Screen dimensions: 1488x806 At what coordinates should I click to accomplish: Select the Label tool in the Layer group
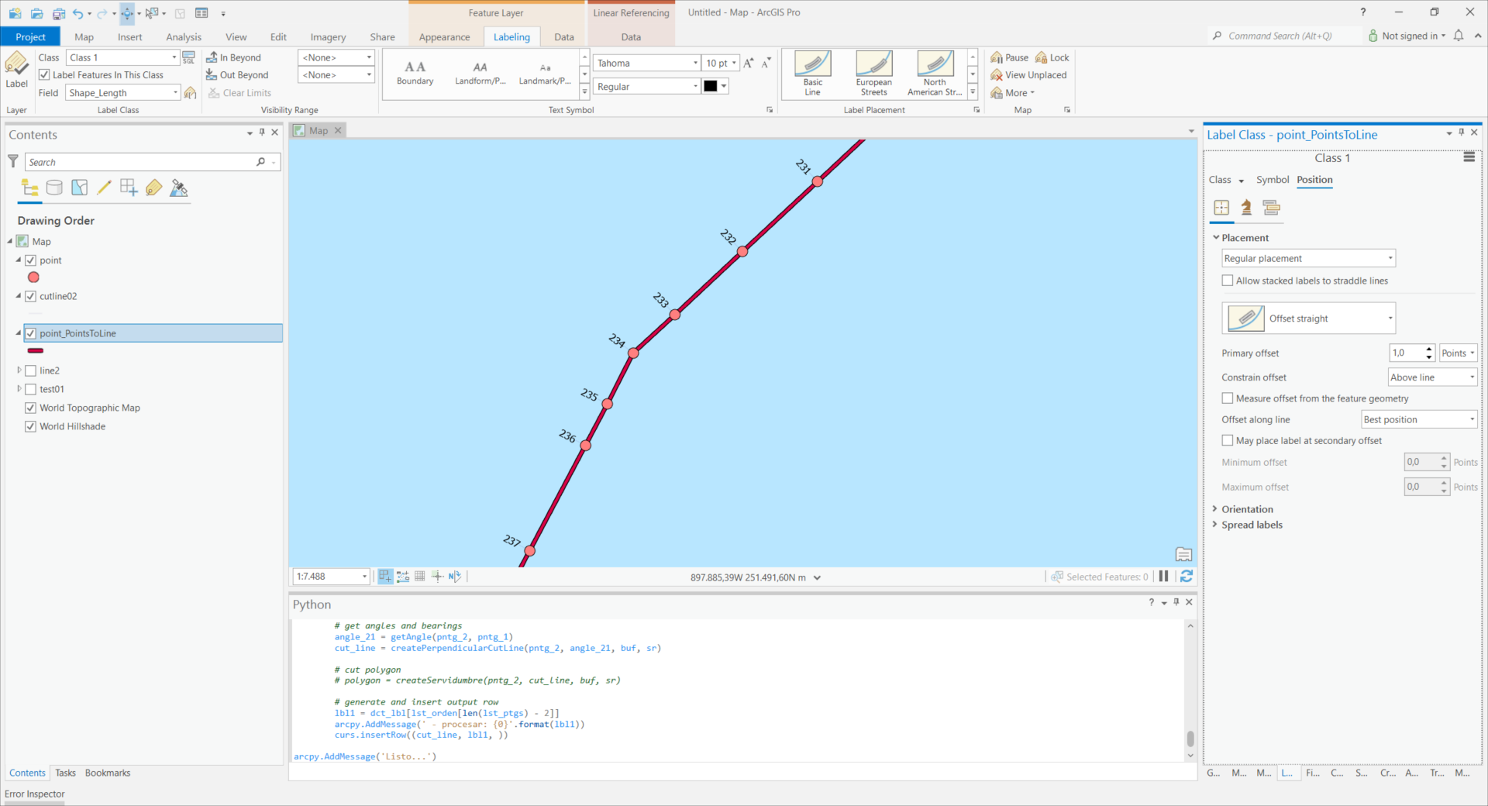tap(16, 71)
